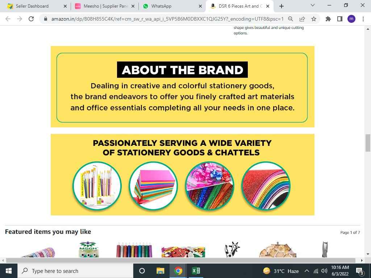The width and height of the screenshot is (371, 278).
Task: Bookmark this page with the star icon
Action: click(314, 19)
